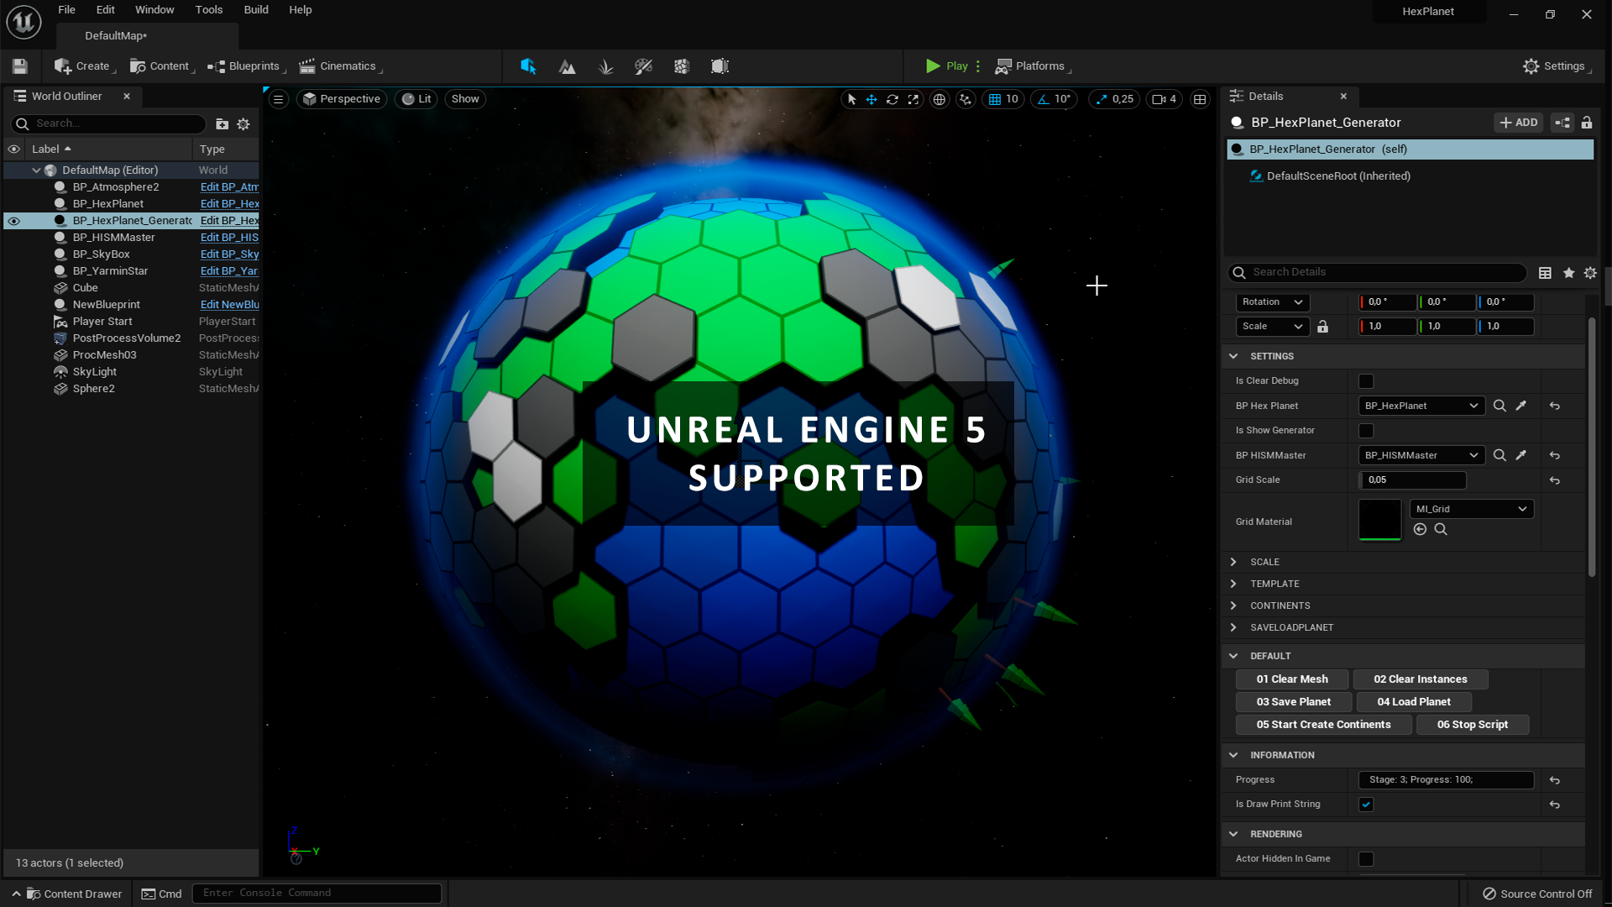Click 04 Load Planet button
This screenshot has height=907, width=1612.
coord(1414,701)
